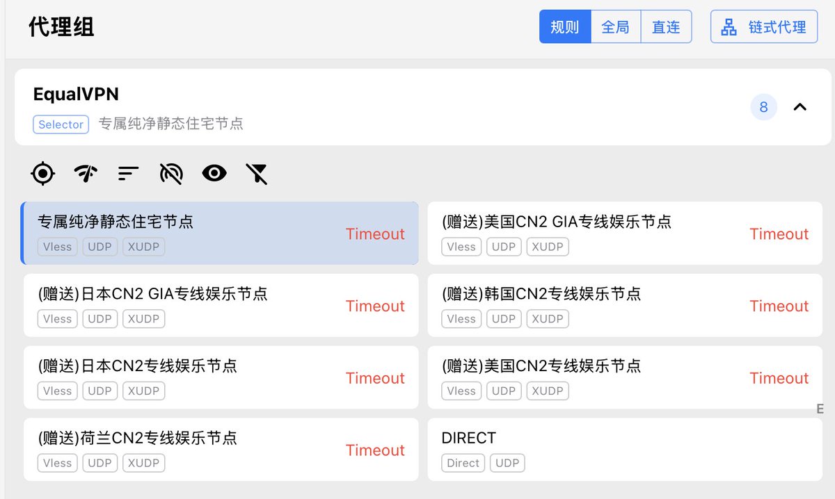The height and width of the screenshot is (499, 835).
Task: Switch to 全局 mode
Action: tap(616, 27)
